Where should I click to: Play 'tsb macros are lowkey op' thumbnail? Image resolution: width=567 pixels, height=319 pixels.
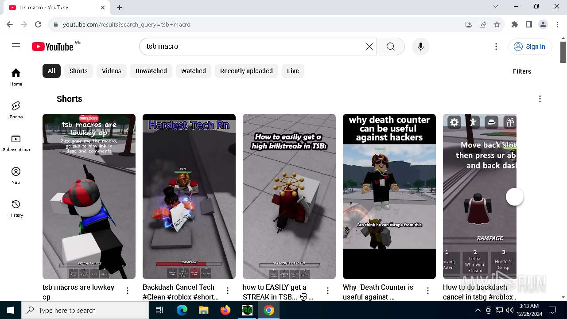[89, 196]
